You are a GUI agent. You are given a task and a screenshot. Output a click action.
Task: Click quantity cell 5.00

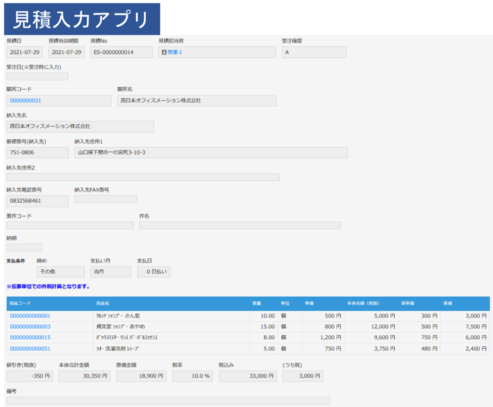click(x=264, y=349)
